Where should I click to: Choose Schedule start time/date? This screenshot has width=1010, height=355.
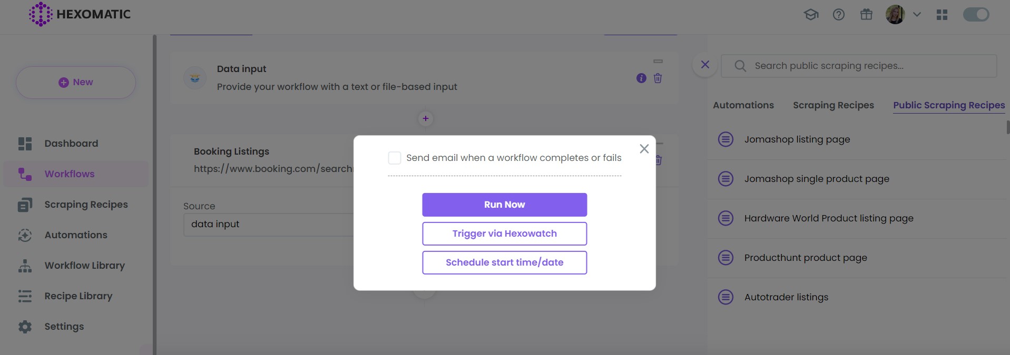(504, 262)
